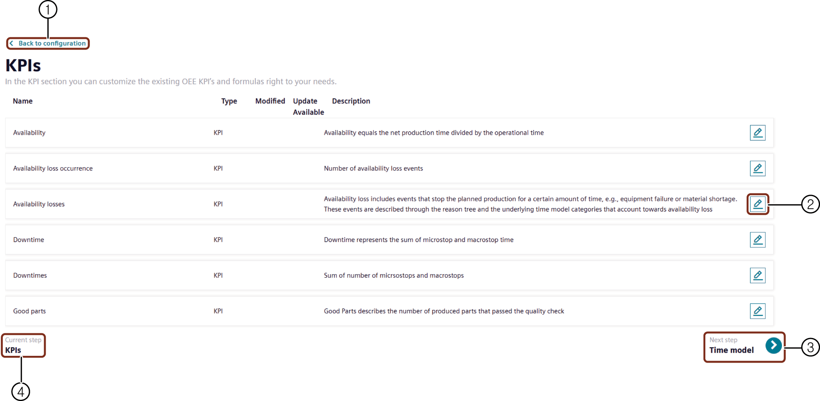Click the edit pencil icon for Availability
820x401 pixels.
tap(757, 133)
